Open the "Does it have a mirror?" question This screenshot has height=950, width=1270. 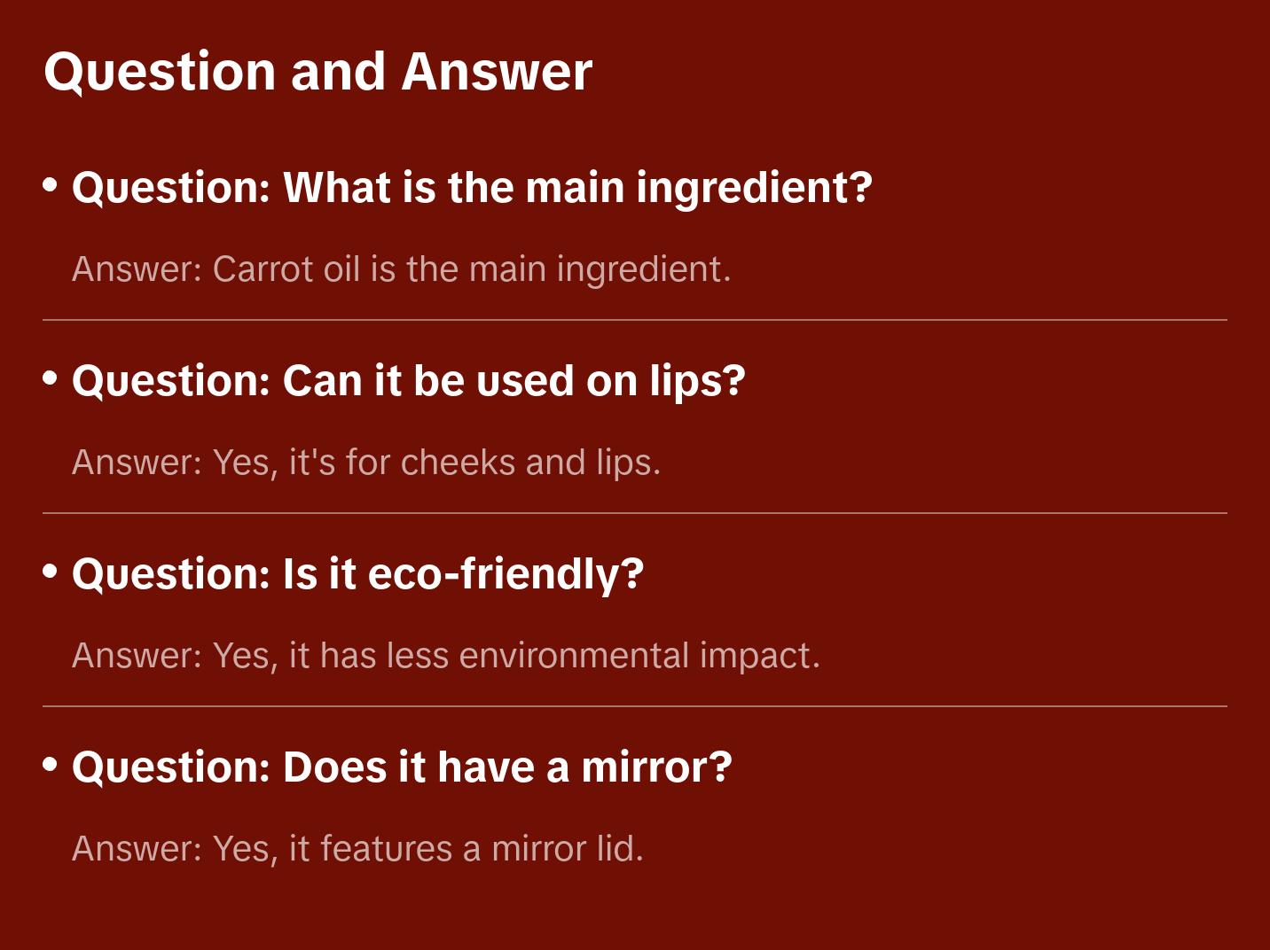pos(402,767)
